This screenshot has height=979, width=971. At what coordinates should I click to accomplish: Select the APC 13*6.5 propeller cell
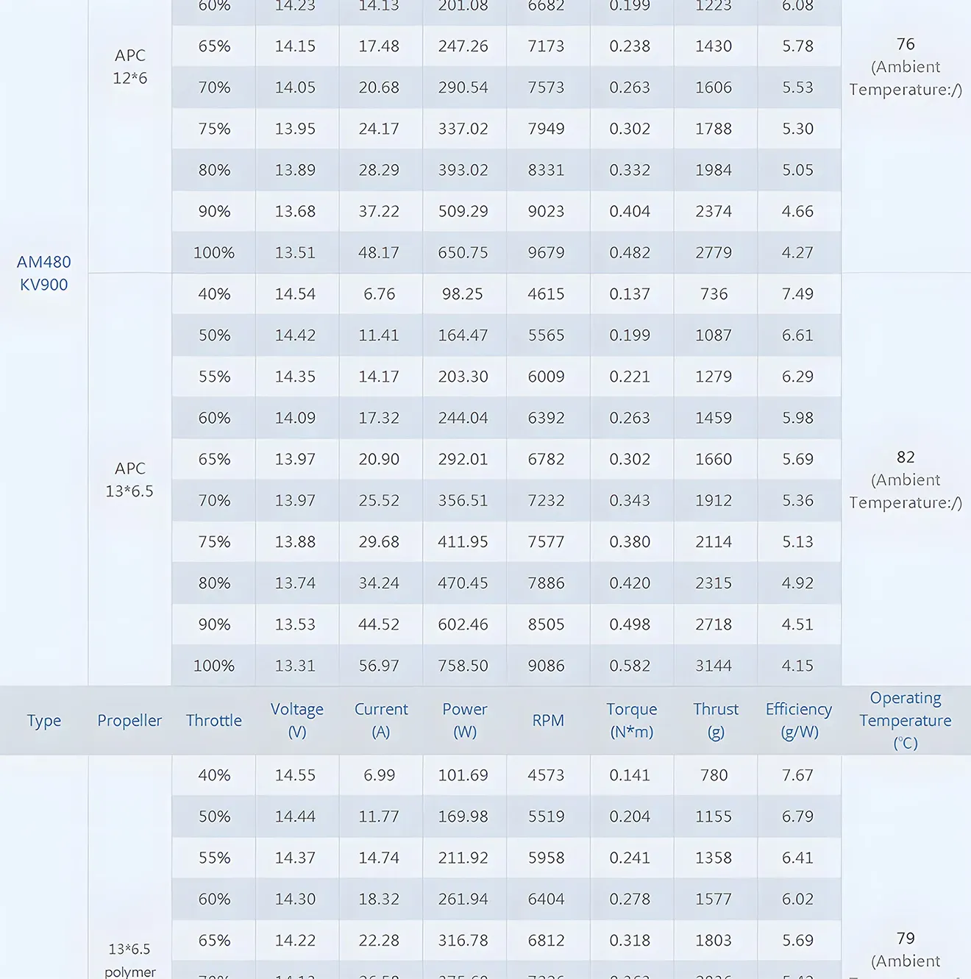point(130,480)
